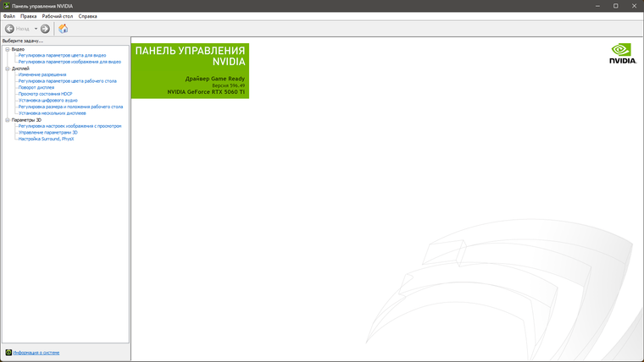The height and width of the screenshot is (362, 644).
Task: Open Регулировка параметров цвета для видео
Action: [x=62, y=55]
